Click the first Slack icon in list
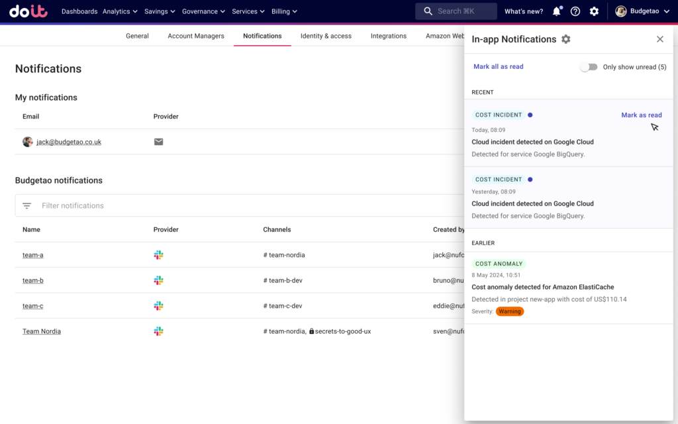The image size is (678, 424). click(x=159, y=255)
